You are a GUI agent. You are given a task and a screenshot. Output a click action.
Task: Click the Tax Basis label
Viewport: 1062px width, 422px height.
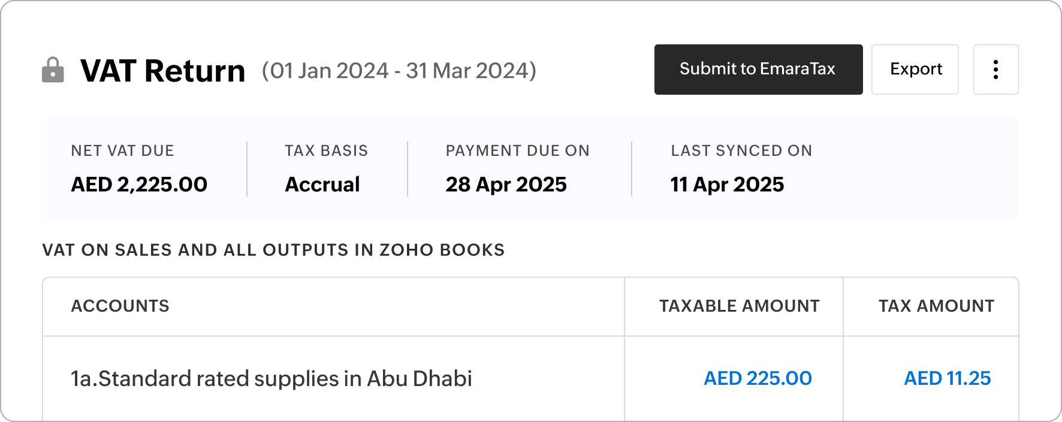(x=326, y=150)
